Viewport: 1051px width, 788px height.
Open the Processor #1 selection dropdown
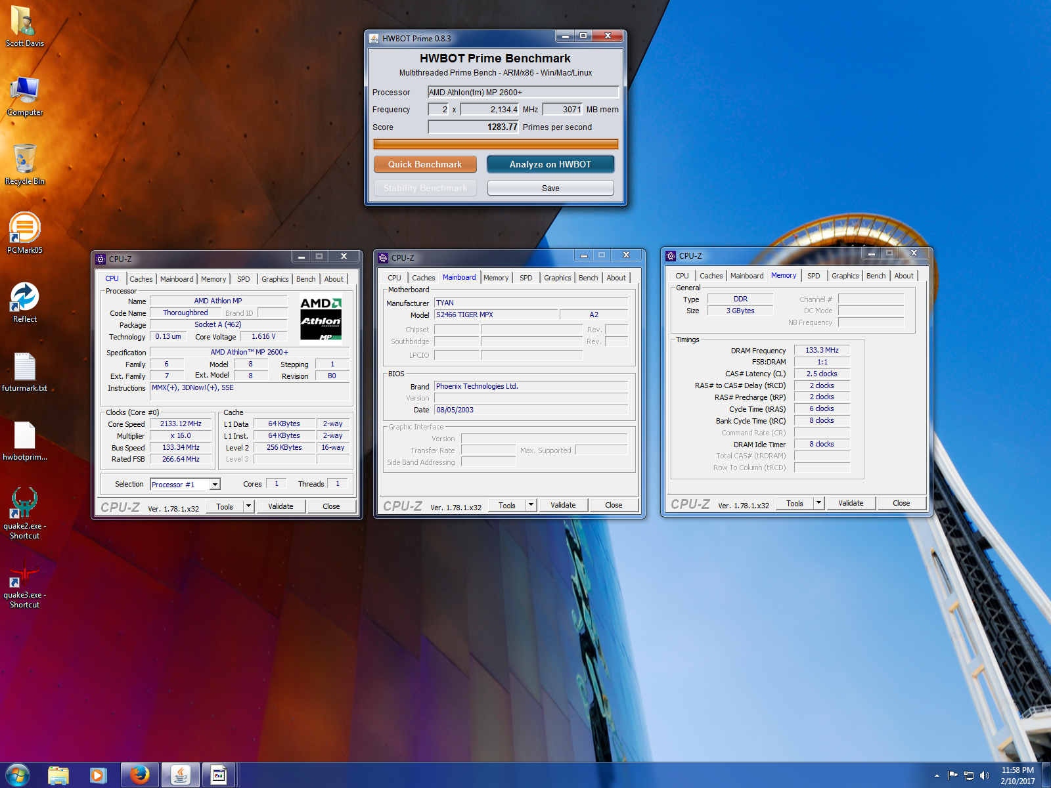214,485
